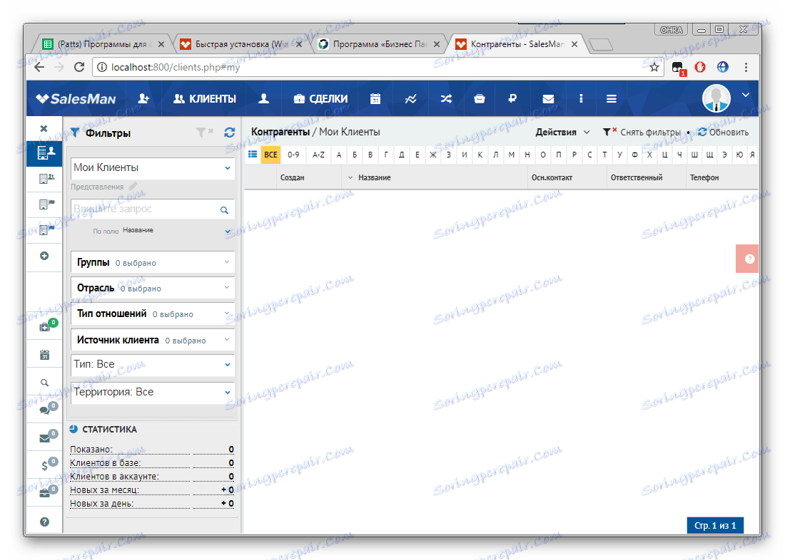The width and height of the screenshot is (785, 560).
Task: Click the Впишите запрос search field
Action: pyautogui.click(x=145, y=209)
